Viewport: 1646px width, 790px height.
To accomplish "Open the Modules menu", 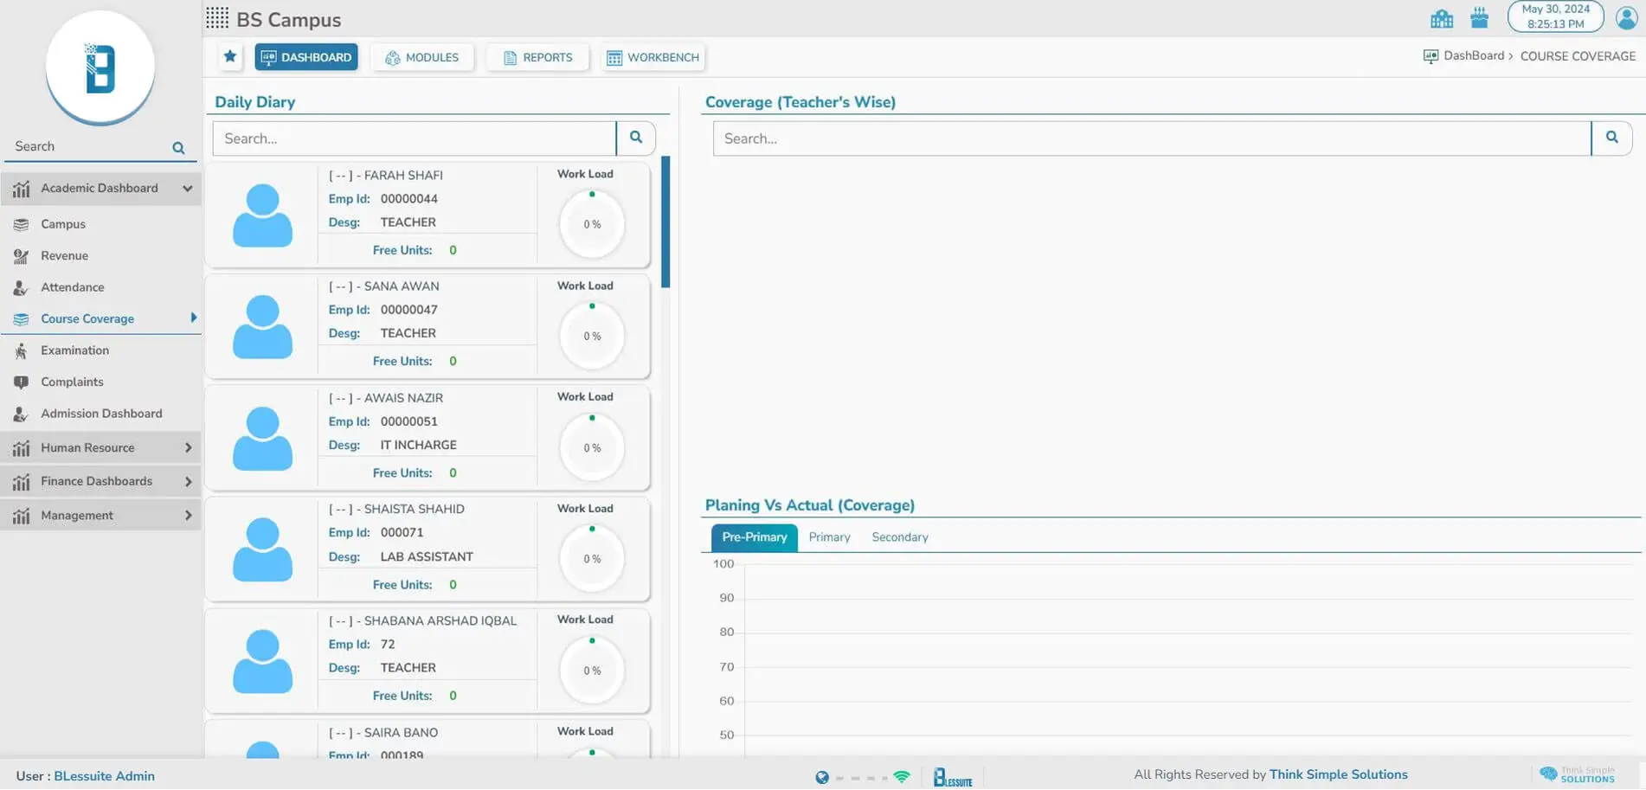I will (x=422, y=58).
